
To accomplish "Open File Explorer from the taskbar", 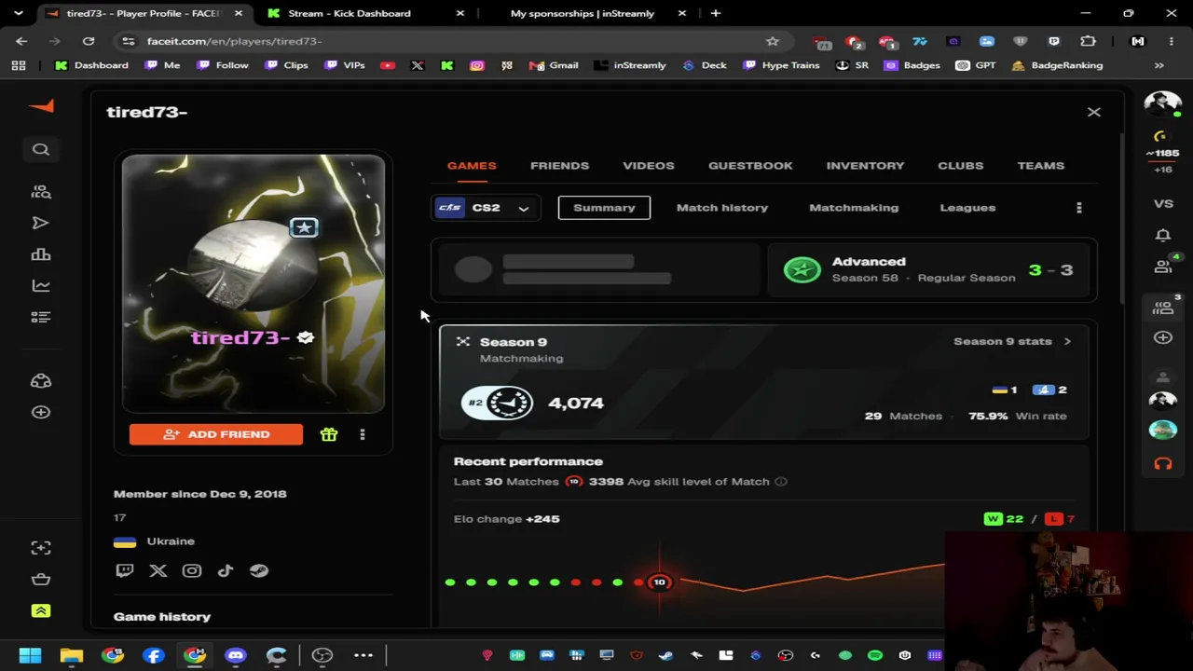I will point(71,655).
